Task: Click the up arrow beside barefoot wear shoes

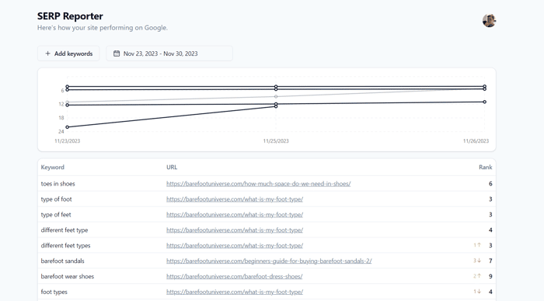Action: pos(479,276)
